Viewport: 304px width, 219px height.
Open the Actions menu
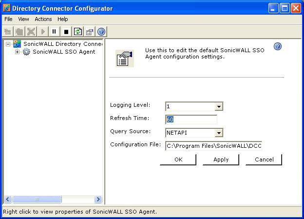pos(43,19)
